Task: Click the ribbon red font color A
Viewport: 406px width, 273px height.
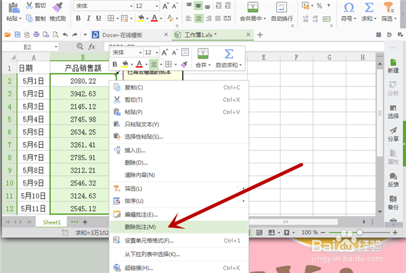Action: 154,18
